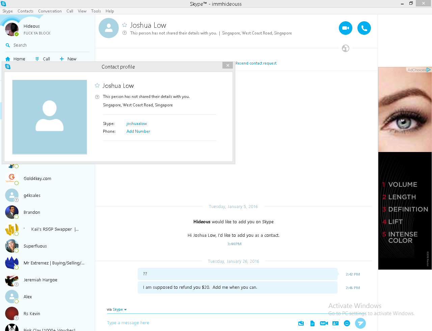Click the Hideous display name in the sidebar
Image resolution: width=432 pixels, height=331 pixels.
coord(32,26)
